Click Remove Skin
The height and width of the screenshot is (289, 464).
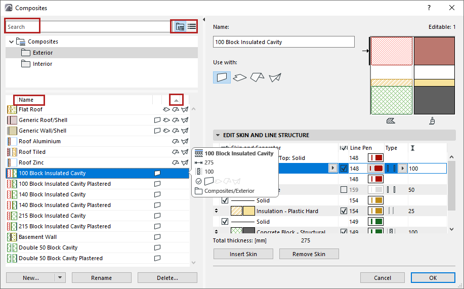click(x=309, y=254)
